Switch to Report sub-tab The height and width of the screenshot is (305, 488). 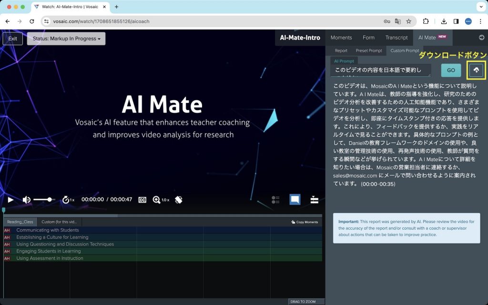[341, 51]
